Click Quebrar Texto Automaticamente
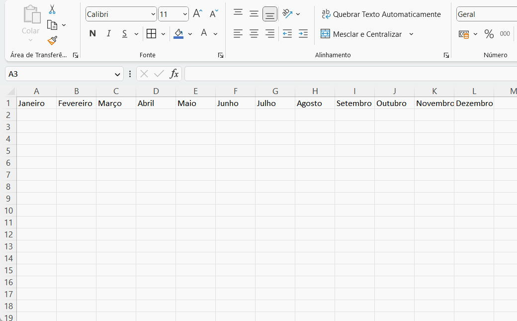The width and height of the screenshot is (517, 321). point(381,14)
